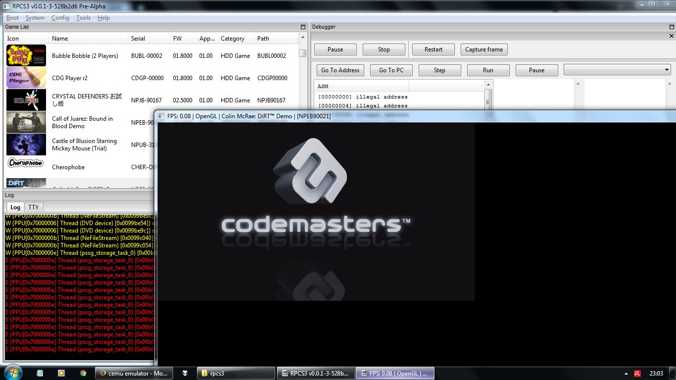Click the Go To PC button

(391, 70)
